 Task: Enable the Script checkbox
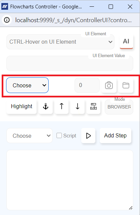point(59,135)
